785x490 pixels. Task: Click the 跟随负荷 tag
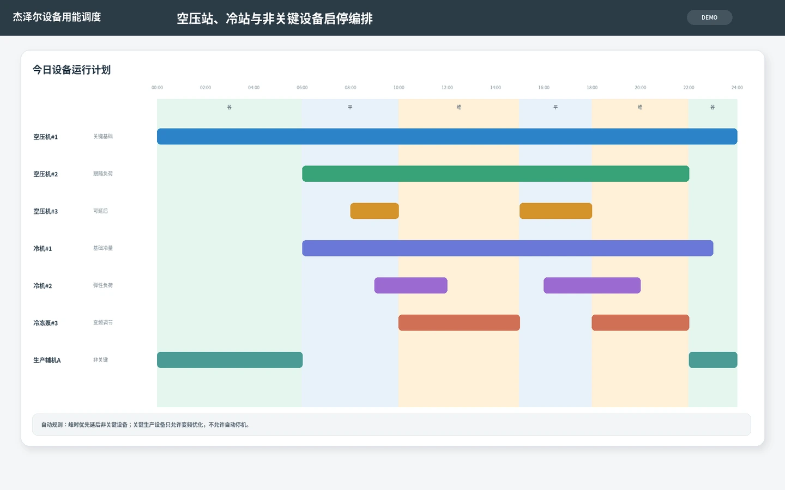[103, 174]
